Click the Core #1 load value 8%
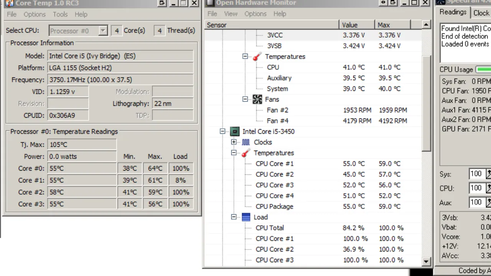The image size is (491, 276). [180, 180]
